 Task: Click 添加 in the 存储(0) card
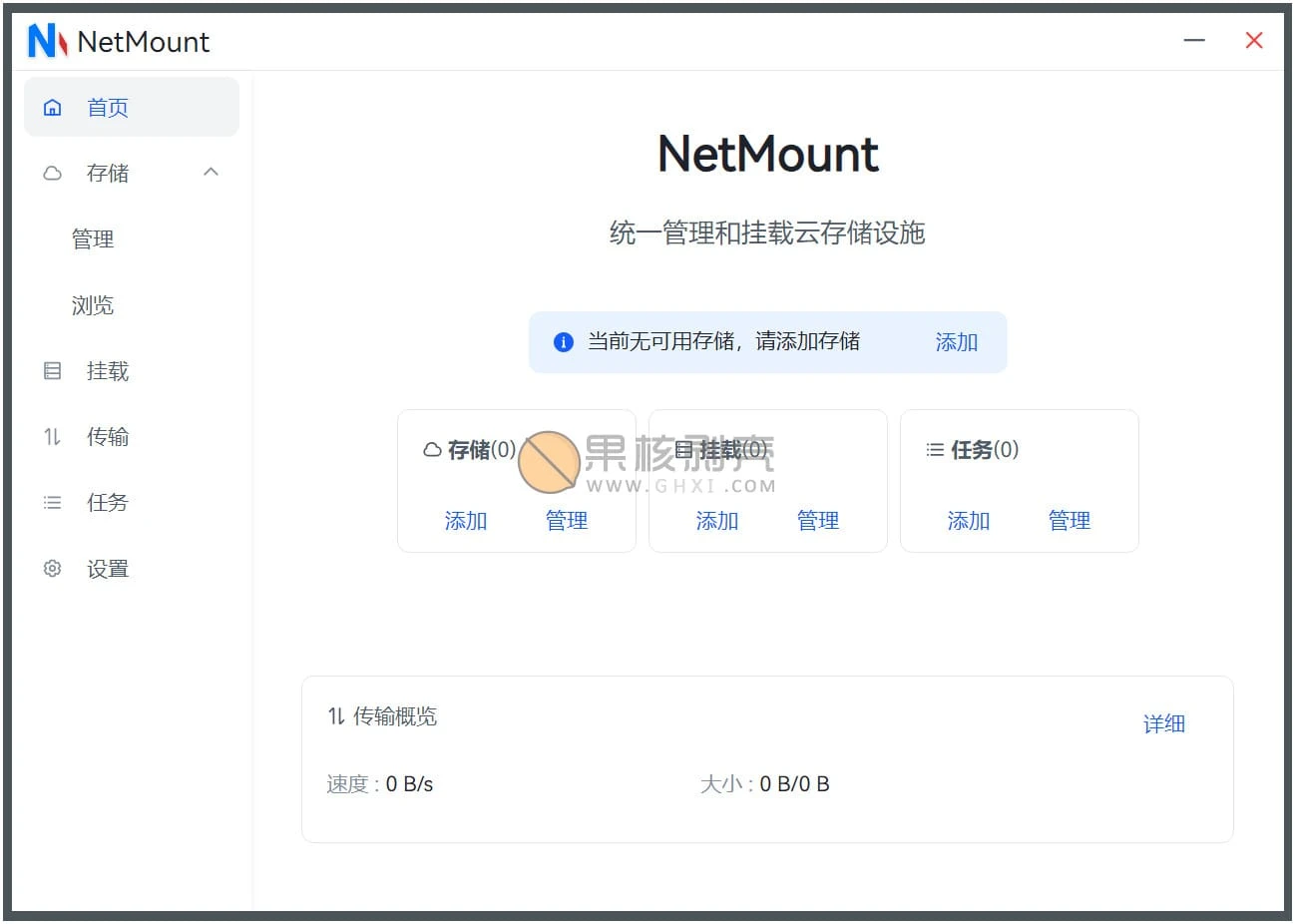[x=466, y=521]
